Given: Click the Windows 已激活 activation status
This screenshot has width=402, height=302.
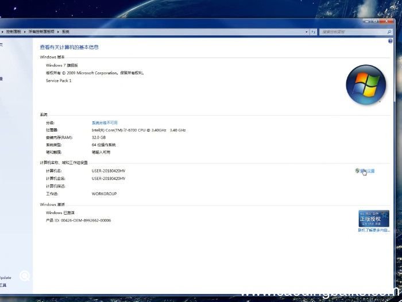Looking at the screenshot, I should [60, 213].
